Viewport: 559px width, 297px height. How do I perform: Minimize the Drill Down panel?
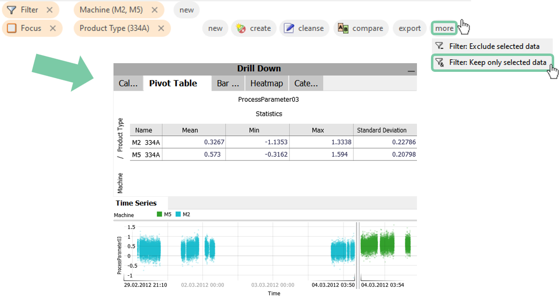pyautogui.click(x=411, y=70)
